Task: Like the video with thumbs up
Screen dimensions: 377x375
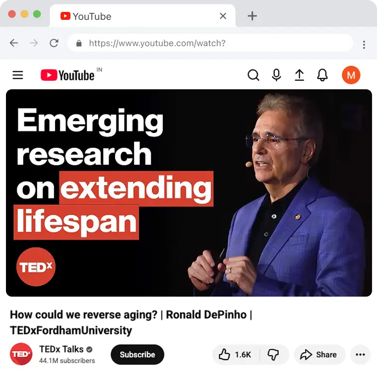Action: click(235, 355)
